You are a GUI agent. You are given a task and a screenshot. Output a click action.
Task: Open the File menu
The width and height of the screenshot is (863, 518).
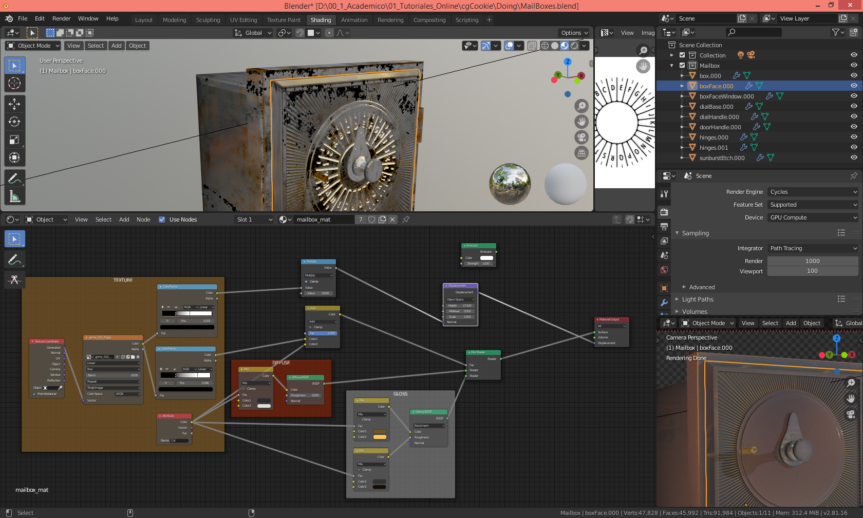[x=23, y=18]
